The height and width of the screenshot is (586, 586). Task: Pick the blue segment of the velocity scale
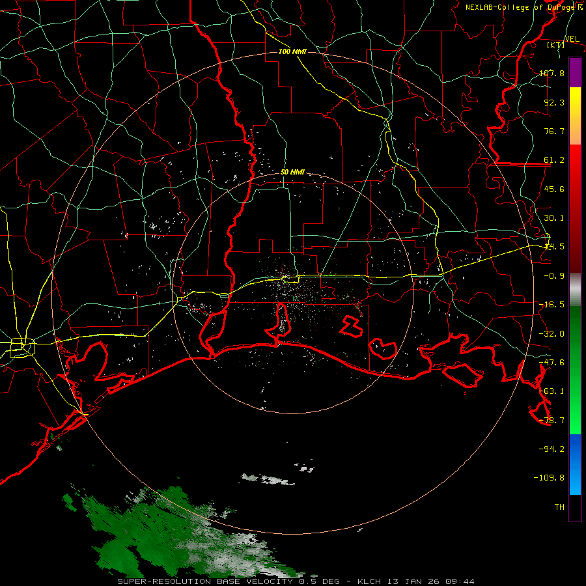click(575, 464)
